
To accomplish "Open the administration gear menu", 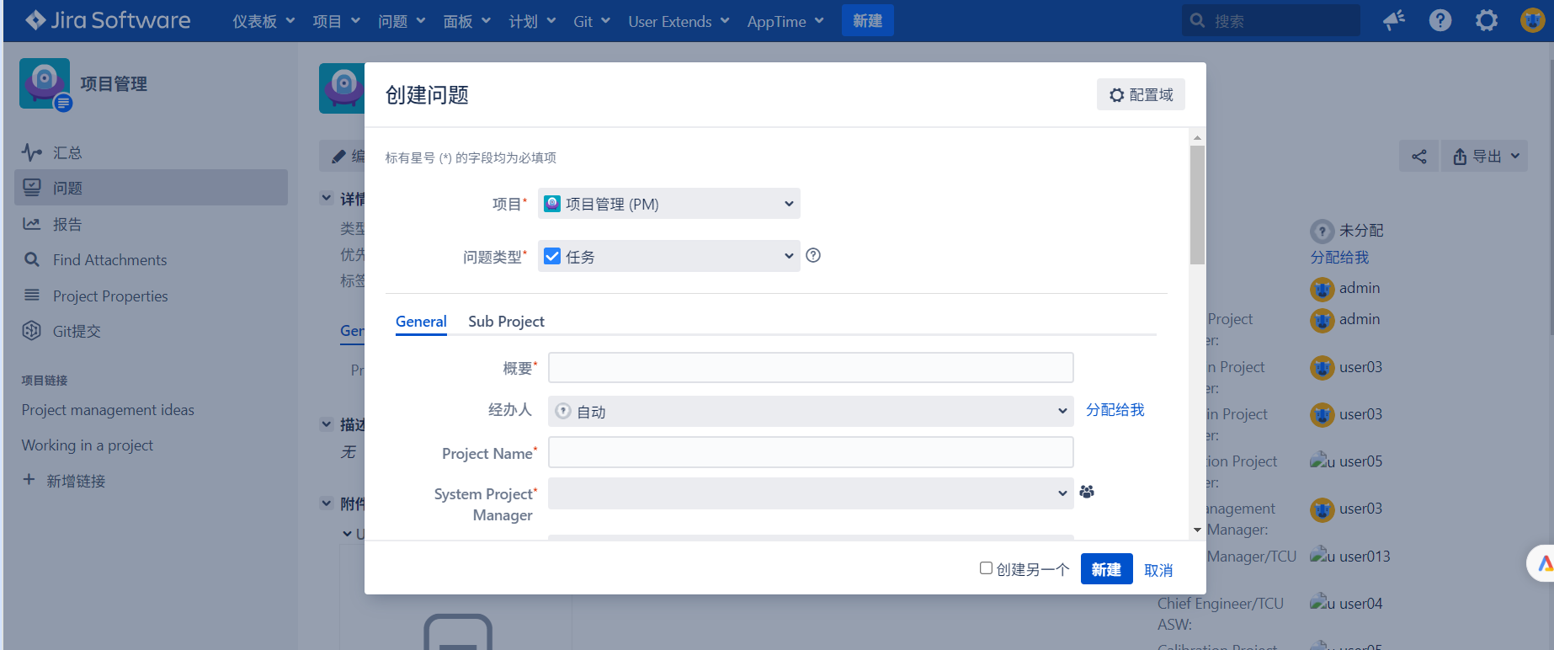I will 1487,20.
